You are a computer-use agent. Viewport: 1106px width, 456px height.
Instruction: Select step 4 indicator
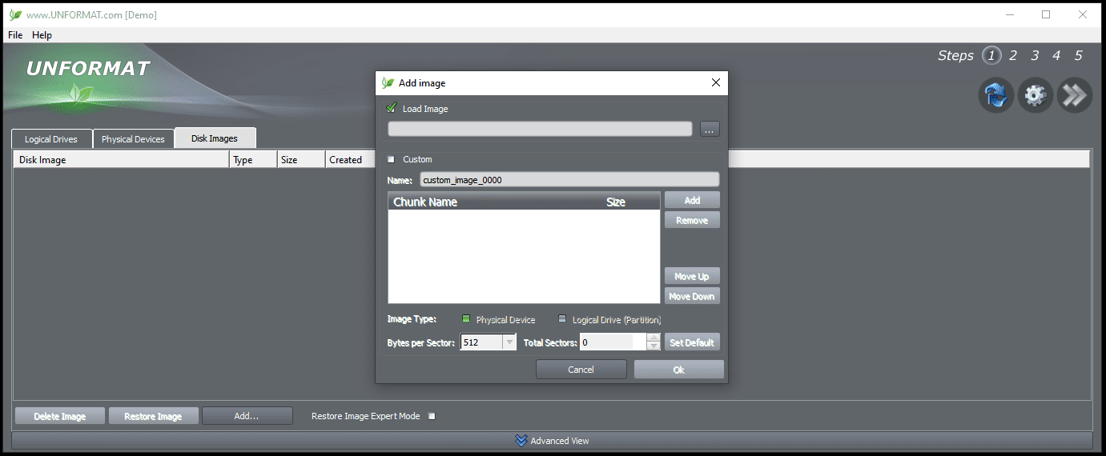1056,55
